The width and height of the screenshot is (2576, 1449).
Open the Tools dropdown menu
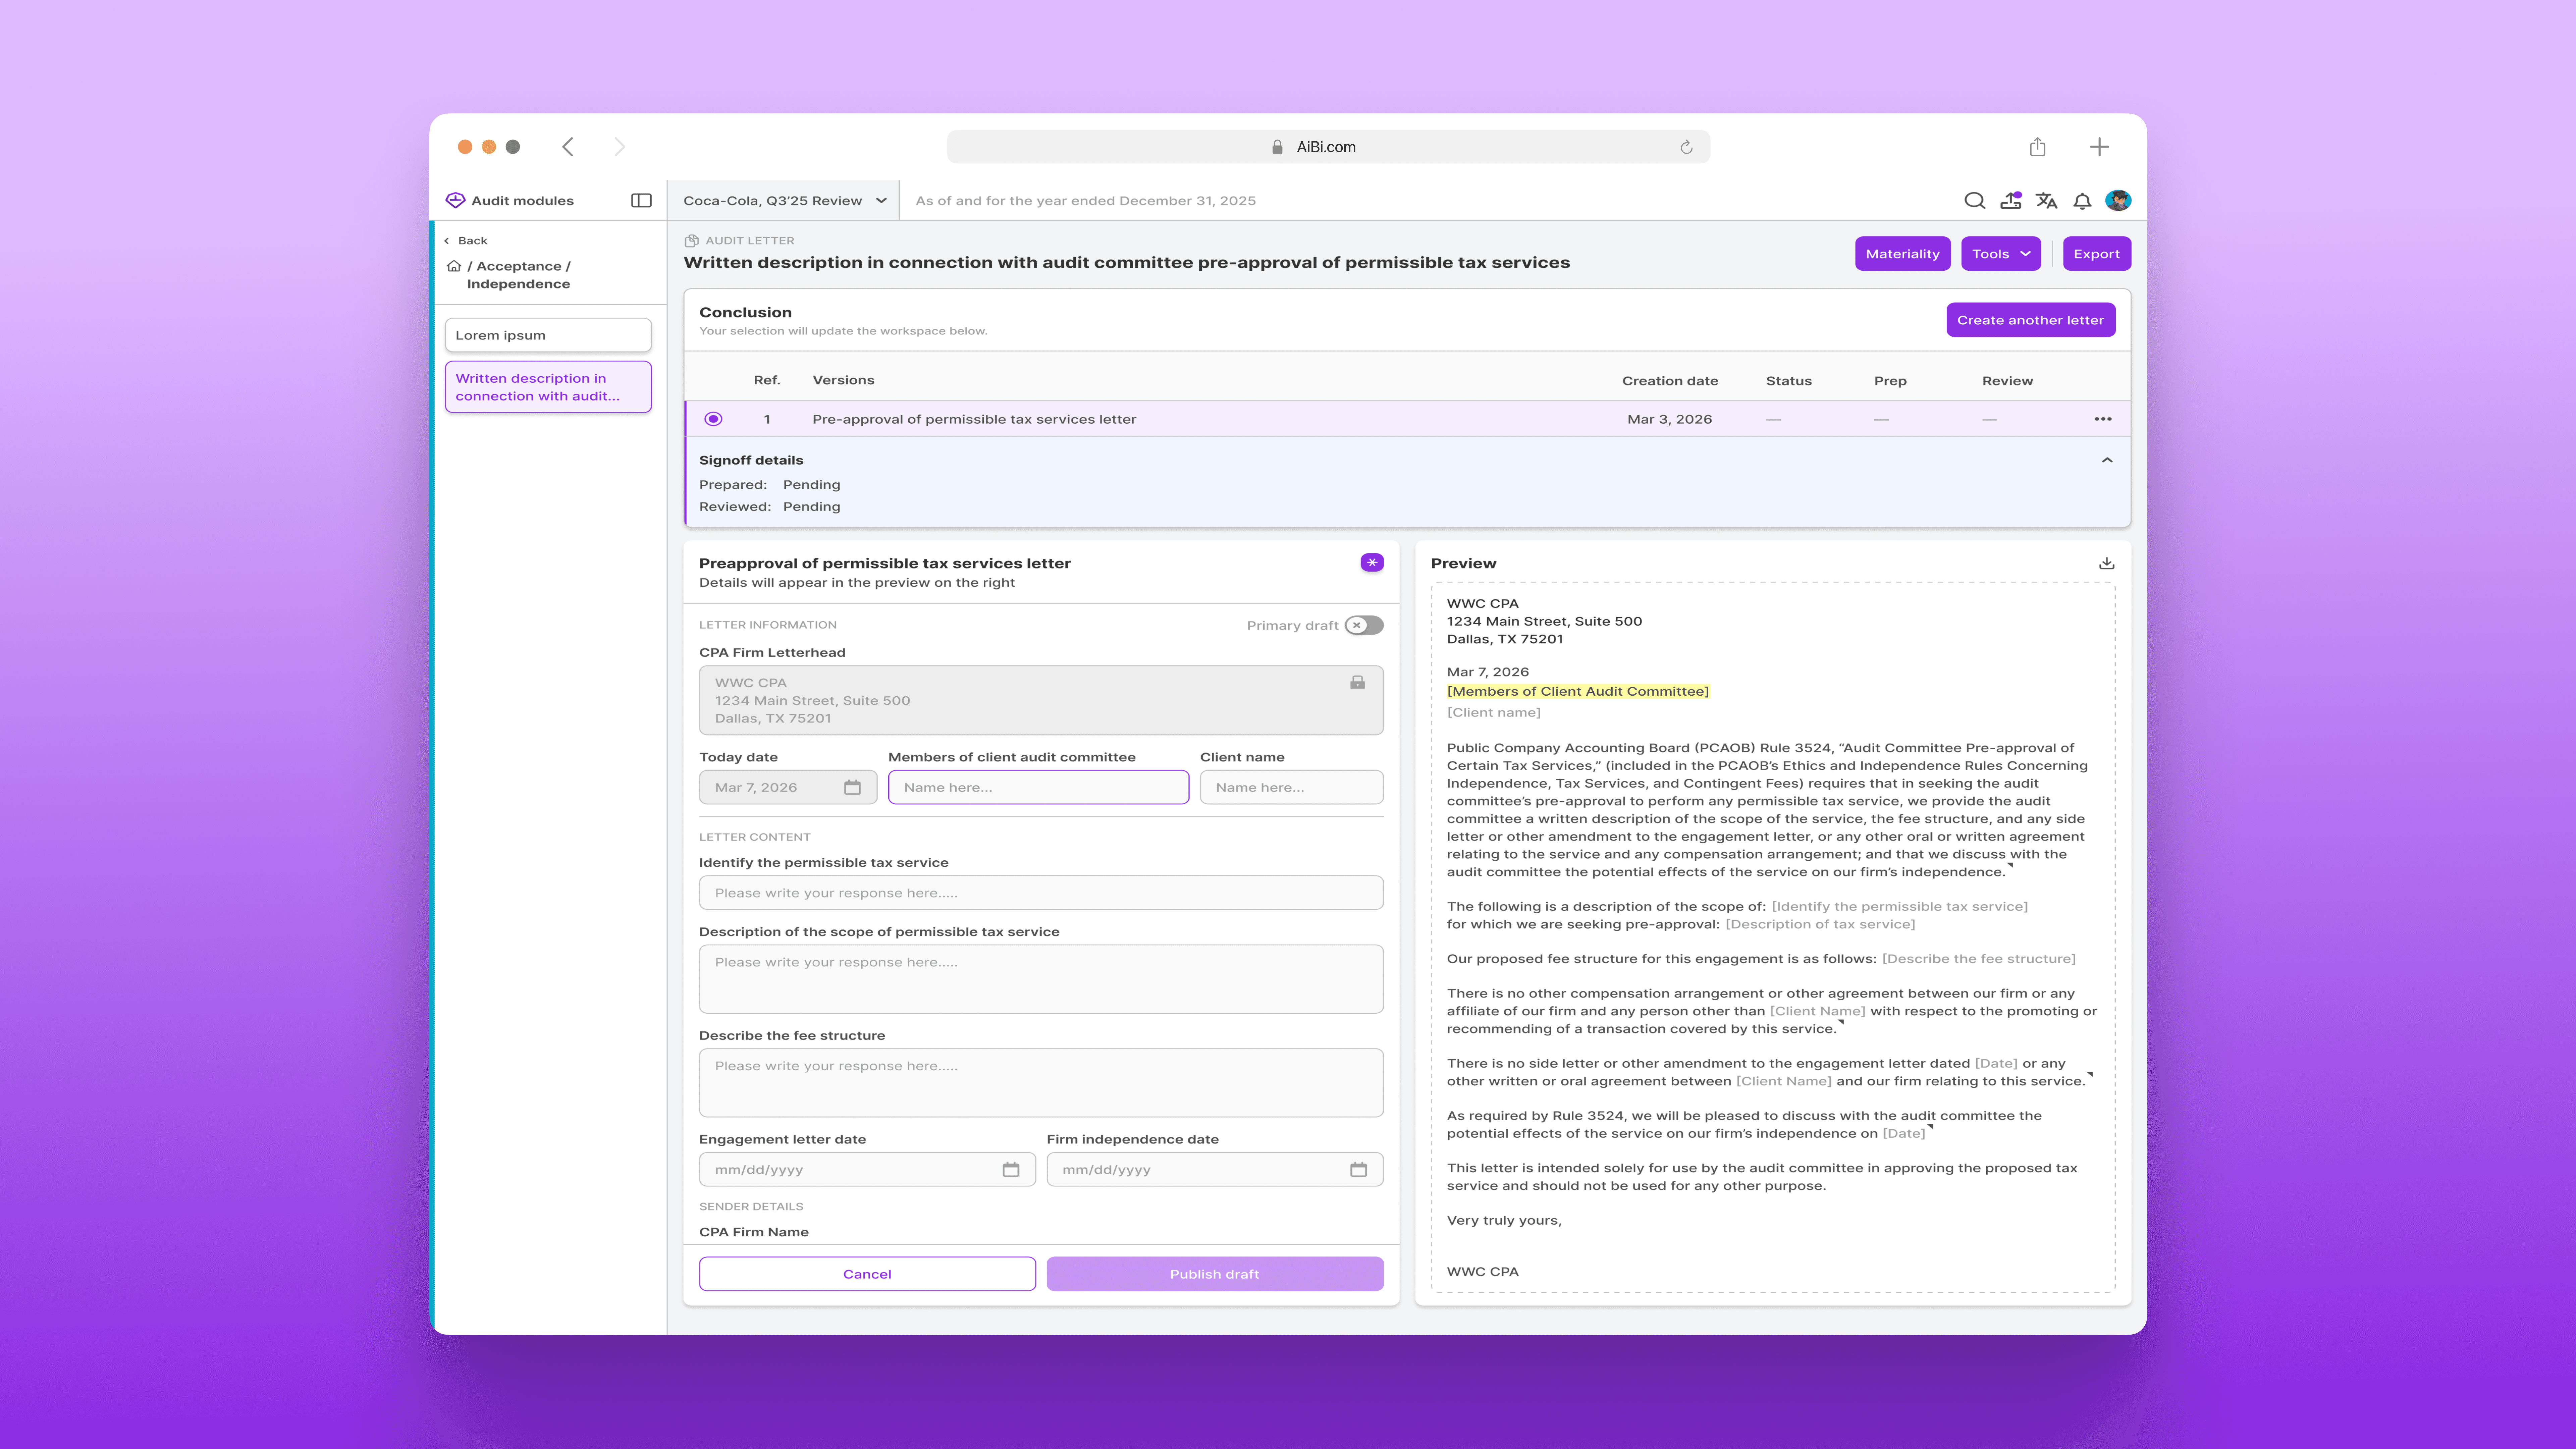(x=2001, y=254)
